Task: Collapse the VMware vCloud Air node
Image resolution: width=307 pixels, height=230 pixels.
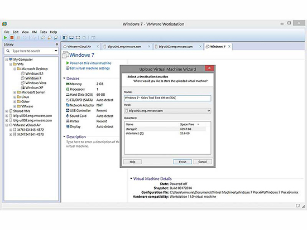Action: [7, 125]
